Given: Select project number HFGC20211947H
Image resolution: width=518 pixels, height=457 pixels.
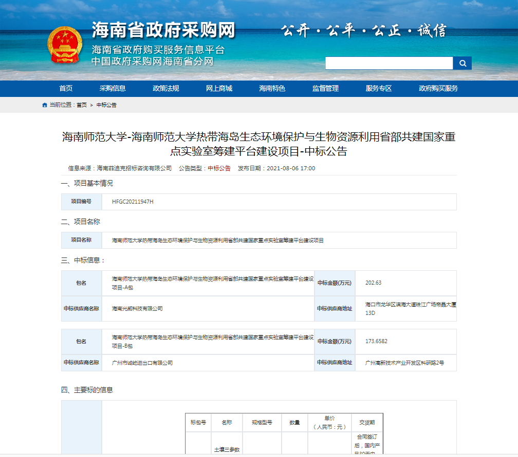Looking at the screenshot, I should (x=133, y=202).
